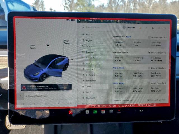This screenshot has width=179, height=134.
Task: Open the Navigation settings menu
Action: (89, 81)
